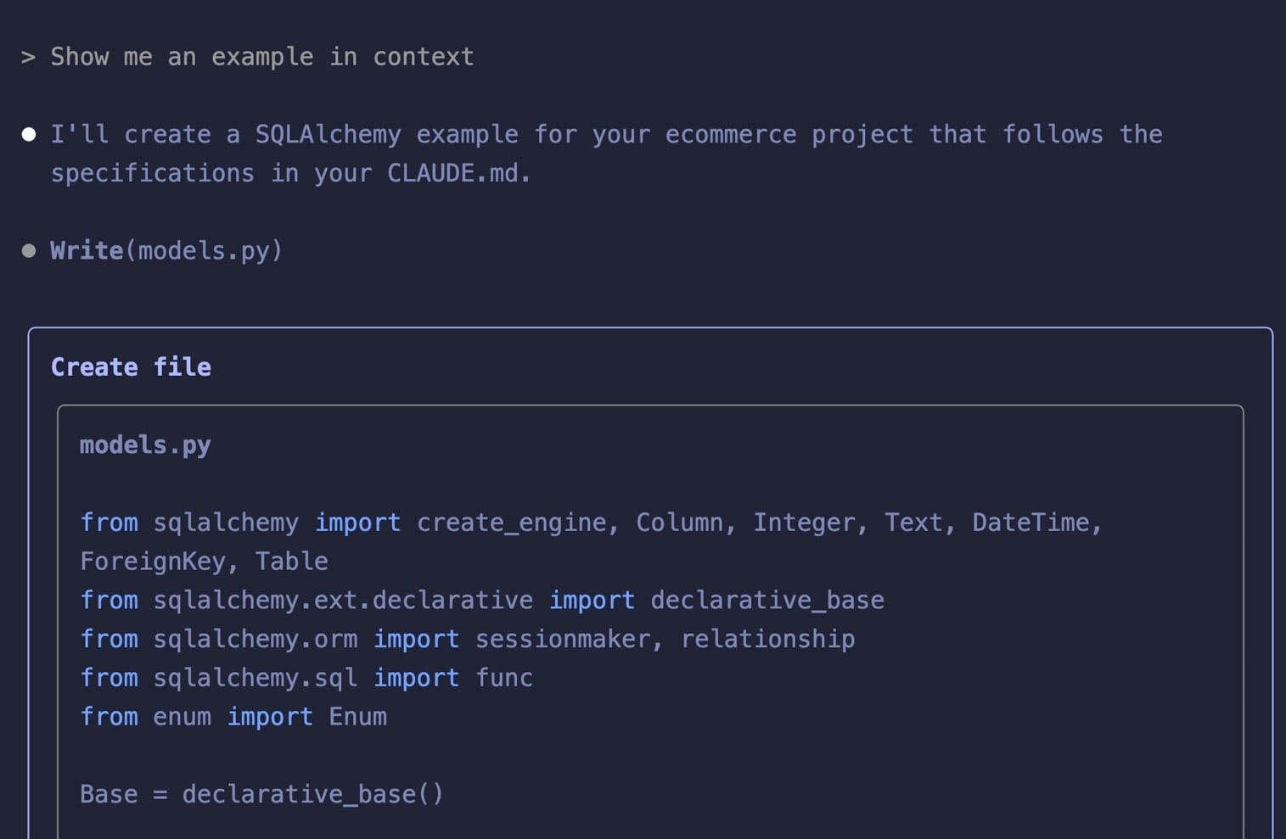Click the "Base = declarative_base()" line
This screenshot has height=839, width=1286.
coord(261,794)
